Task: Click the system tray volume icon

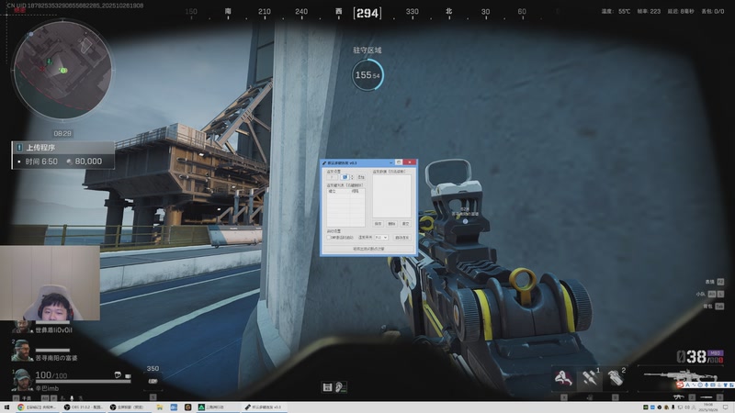Action: (687, 407)
